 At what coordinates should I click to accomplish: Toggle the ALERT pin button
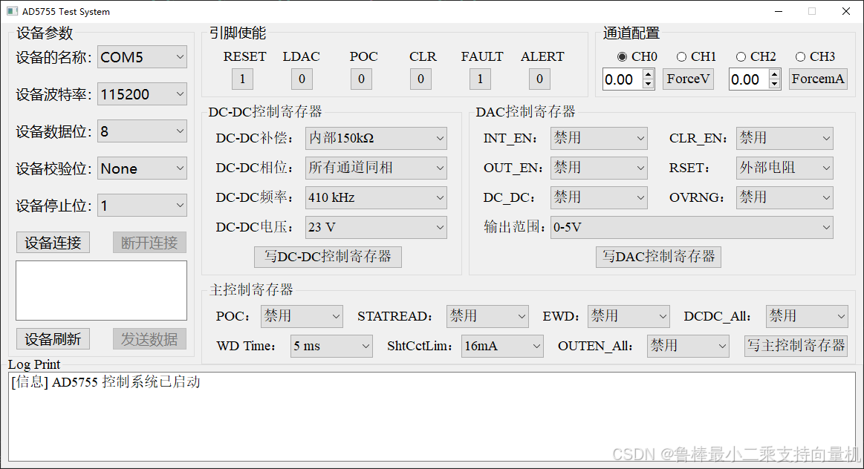540,79
